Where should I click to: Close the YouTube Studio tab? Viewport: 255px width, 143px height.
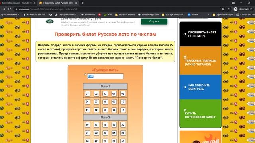coord(35,3)
